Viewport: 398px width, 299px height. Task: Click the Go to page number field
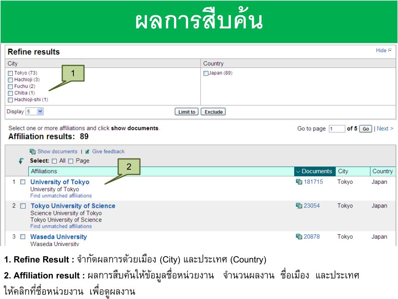coord(337,129)
